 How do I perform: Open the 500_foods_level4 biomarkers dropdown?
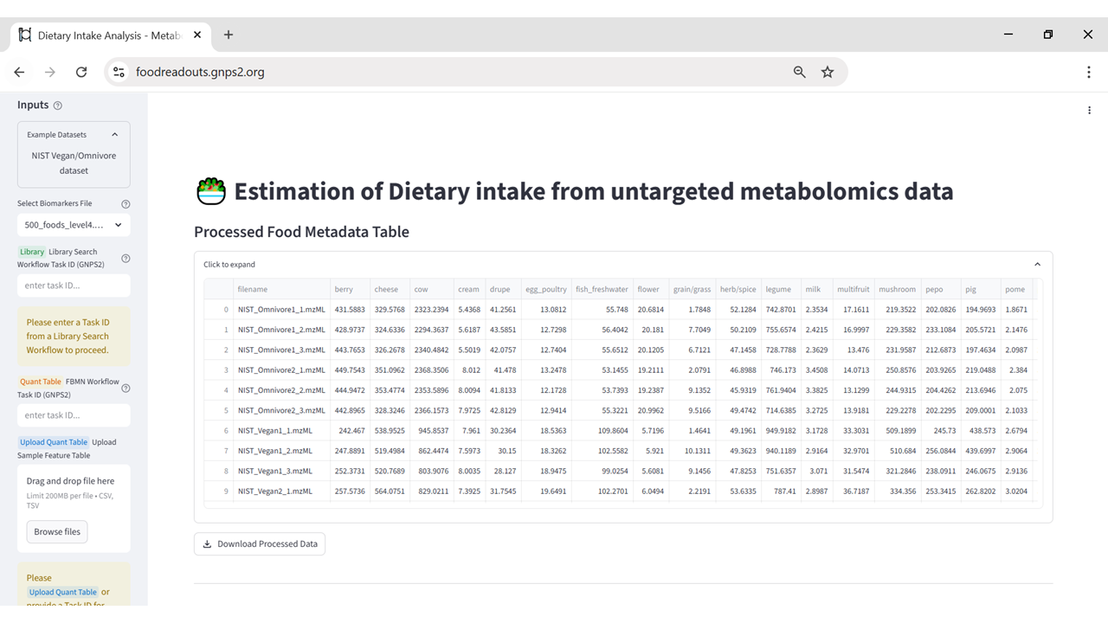point(74,225)
